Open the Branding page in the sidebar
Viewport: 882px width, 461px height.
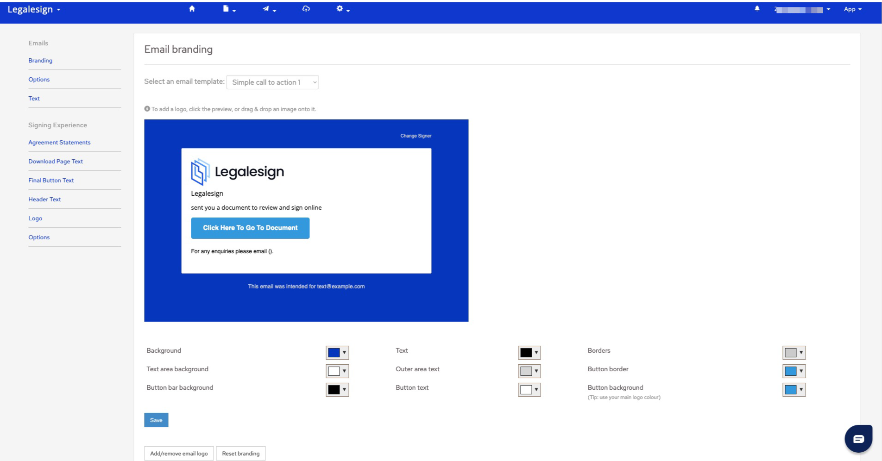pos(40,60)
